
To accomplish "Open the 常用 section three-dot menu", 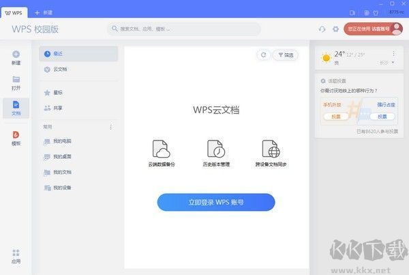I will pyautogui.click(x=111, y=127).
